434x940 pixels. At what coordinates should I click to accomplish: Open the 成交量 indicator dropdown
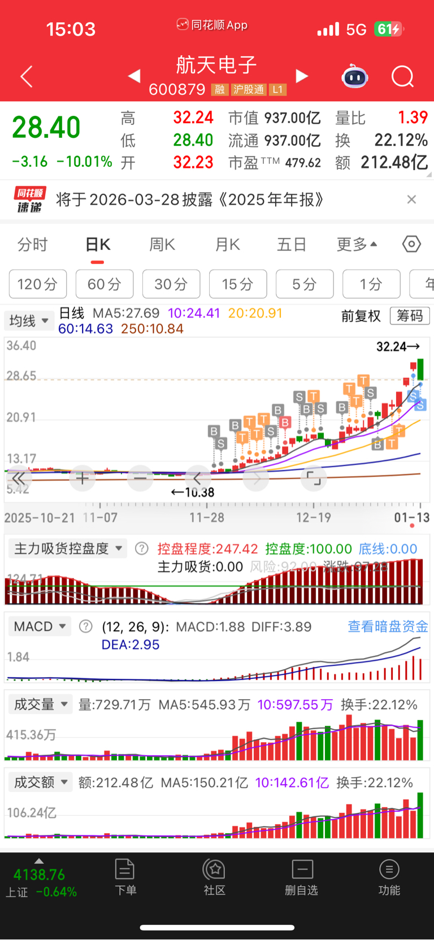point(41,704)
